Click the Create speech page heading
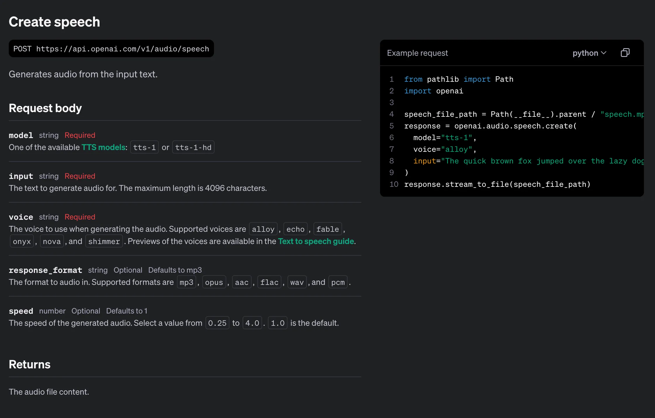The image size is (655, 418). click(x=54, y=21)
